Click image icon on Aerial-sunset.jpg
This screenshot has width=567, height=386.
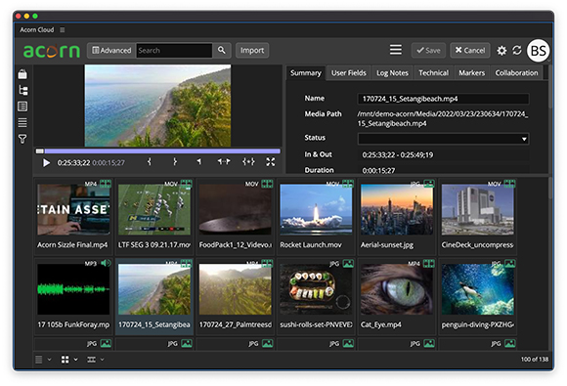[x=429, y=184]
